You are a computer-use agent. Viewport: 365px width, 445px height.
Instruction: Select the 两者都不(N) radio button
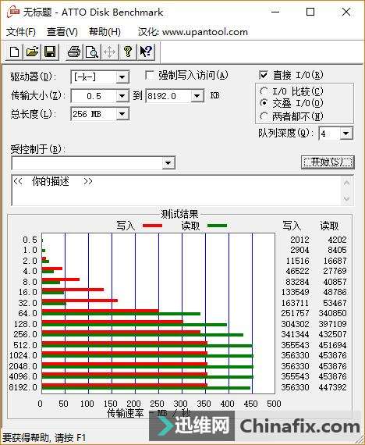(264, 116)
